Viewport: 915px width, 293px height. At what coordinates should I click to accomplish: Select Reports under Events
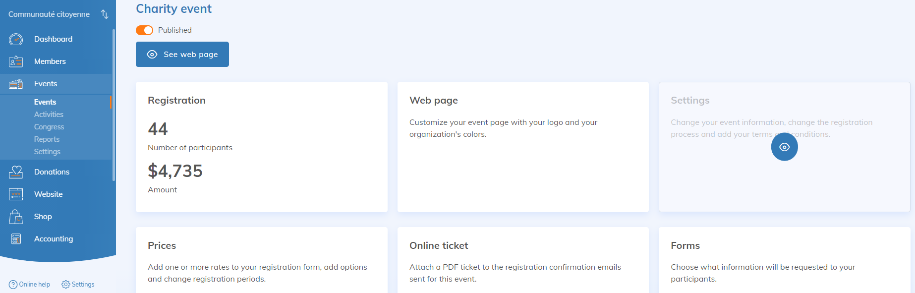pyautogui.click(x=47, y=139)
